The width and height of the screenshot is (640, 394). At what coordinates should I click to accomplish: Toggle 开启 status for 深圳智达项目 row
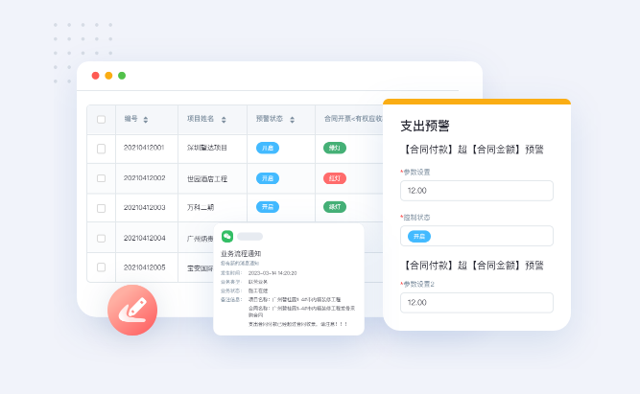[x=268, y=149]
